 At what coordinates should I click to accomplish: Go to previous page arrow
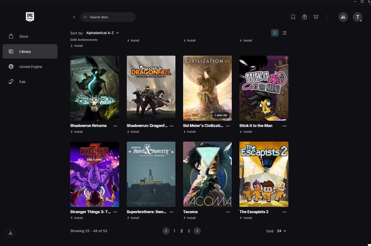(166, 231)
